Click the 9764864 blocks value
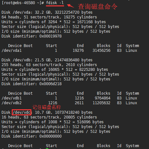The image size is (149, 149). click(102, 98)
